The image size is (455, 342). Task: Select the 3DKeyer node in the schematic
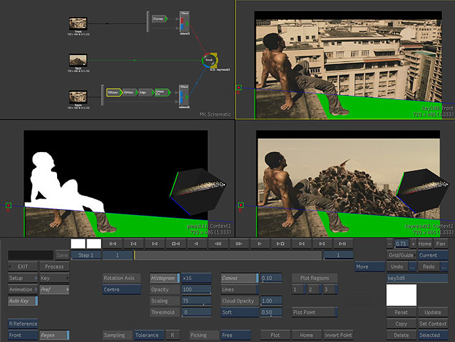tap(114, 92)
